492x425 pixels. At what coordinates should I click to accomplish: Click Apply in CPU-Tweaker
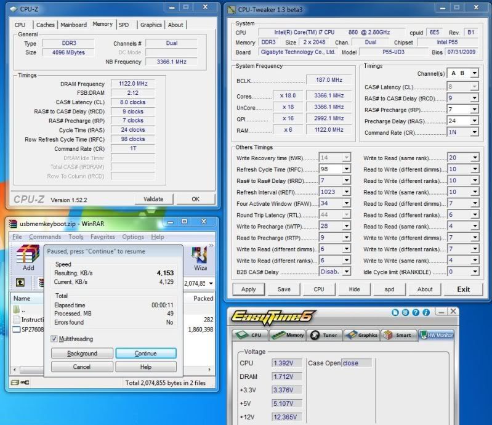click(249, 289)
